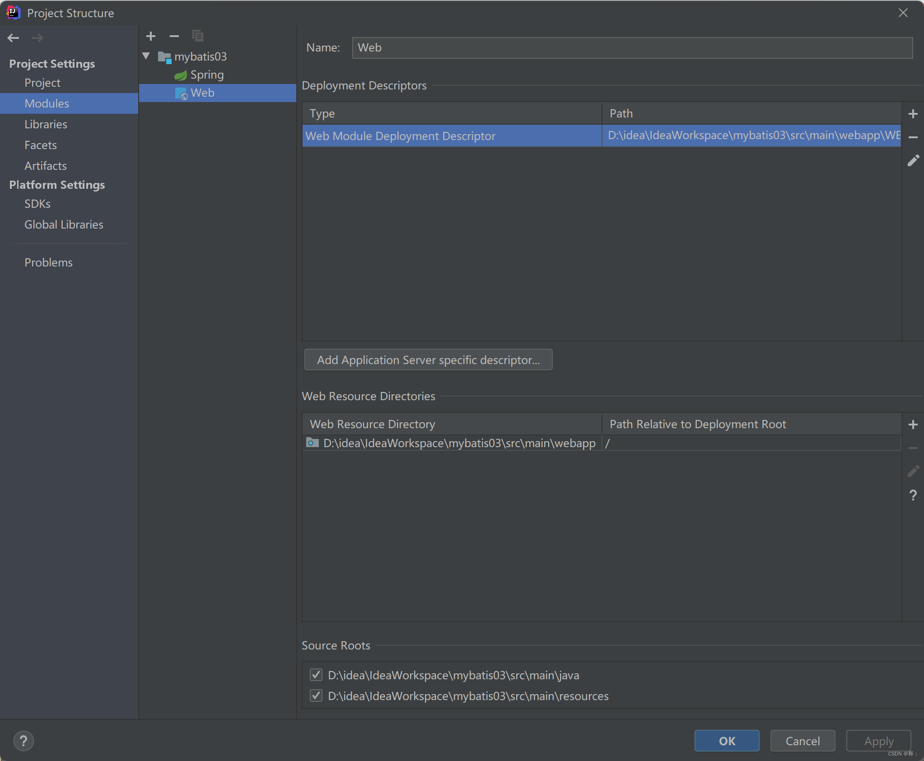Viewport: 924px width, 761px height.
Task: Click the Apply button
Action: [x=878, y=741]
